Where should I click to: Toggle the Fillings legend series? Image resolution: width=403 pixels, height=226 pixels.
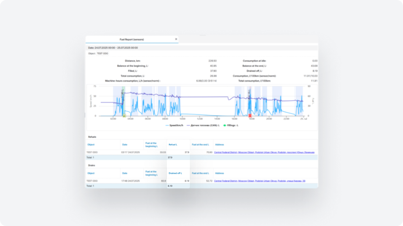coord(231,125)
